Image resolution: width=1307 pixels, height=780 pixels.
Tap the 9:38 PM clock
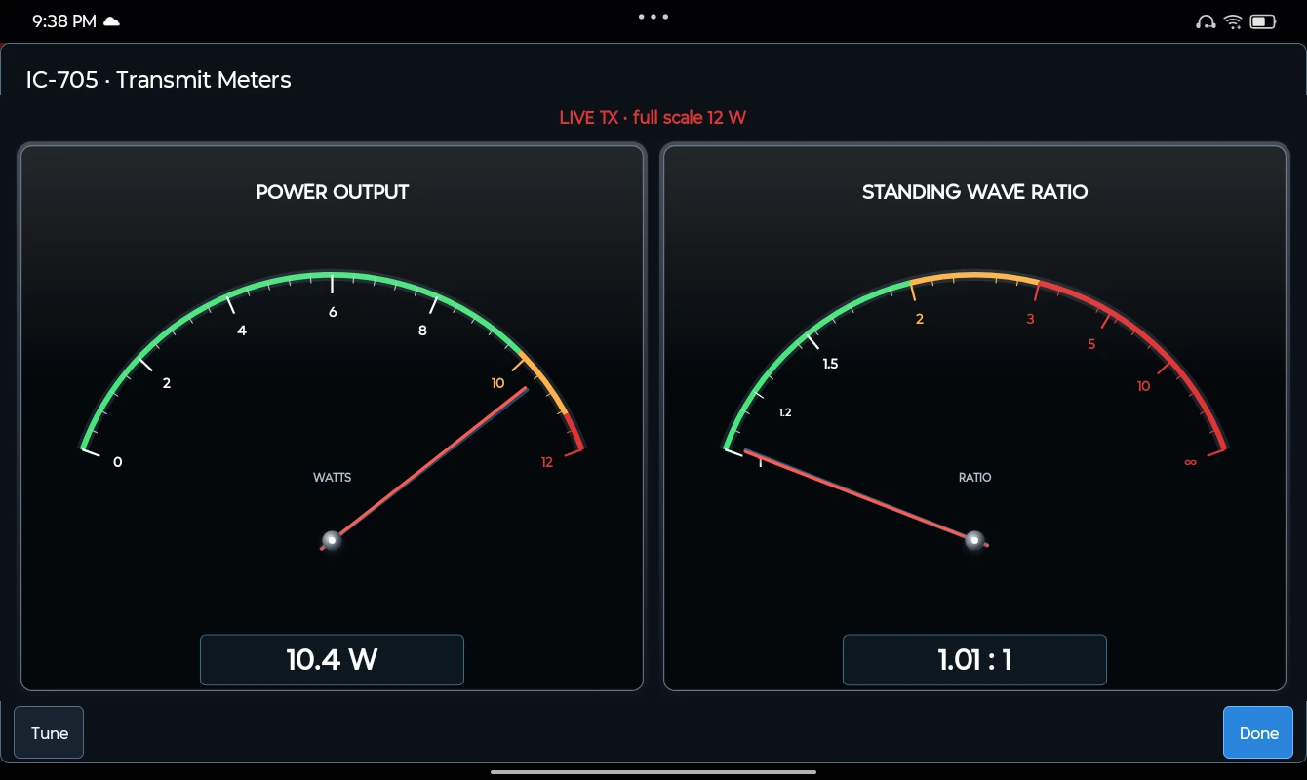63,21
